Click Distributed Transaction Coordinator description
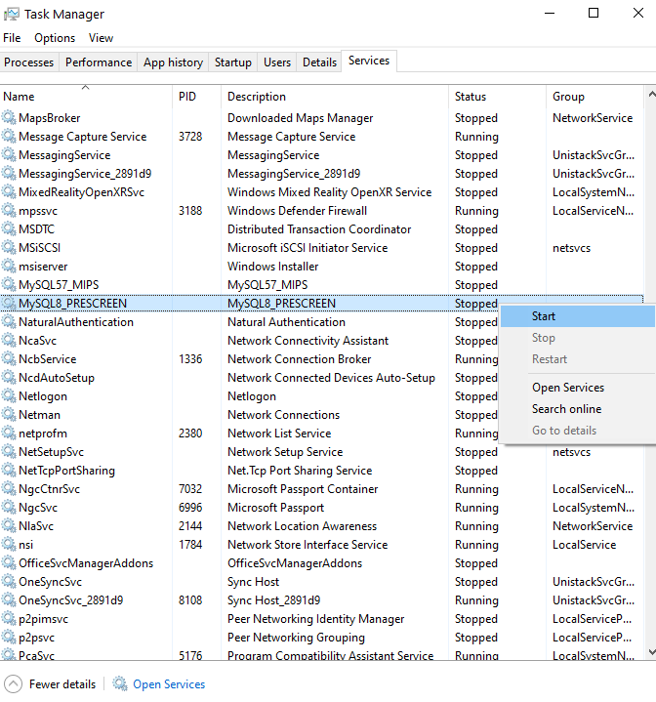 pos(319,229)
